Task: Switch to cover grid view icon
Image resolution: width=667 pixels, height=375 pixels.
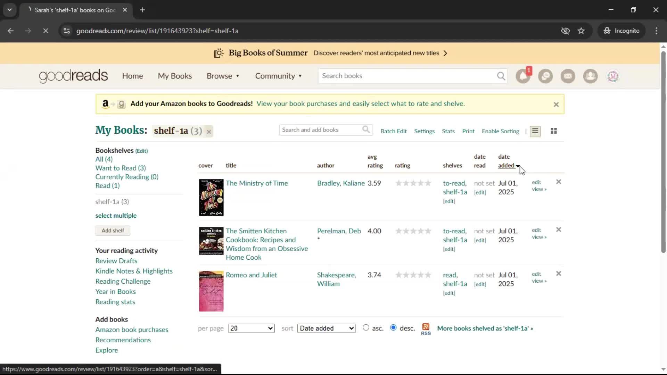Action: [x=554, y=131]
